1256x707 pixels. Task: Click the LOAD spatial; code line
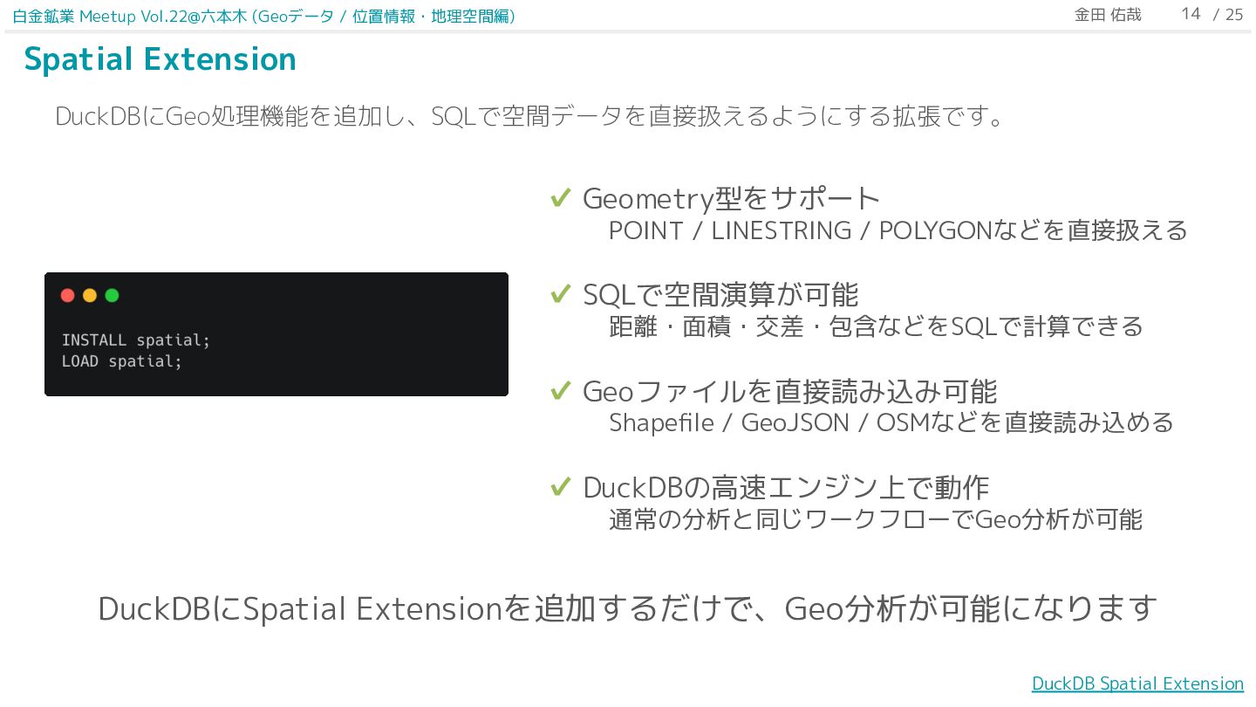tap(122, 360)
